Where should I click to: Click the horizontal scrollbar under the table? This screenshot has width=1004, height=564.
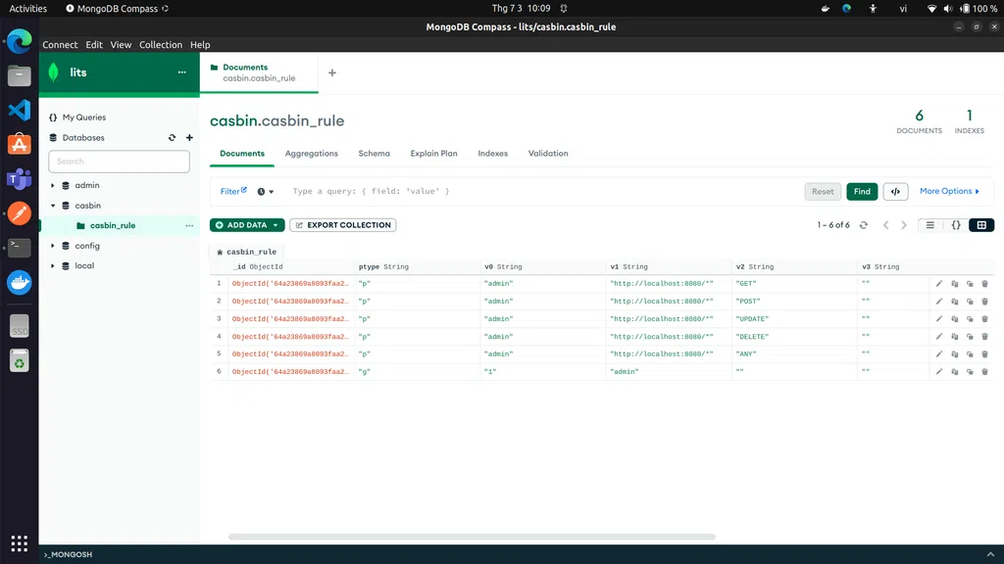point(472,537)
